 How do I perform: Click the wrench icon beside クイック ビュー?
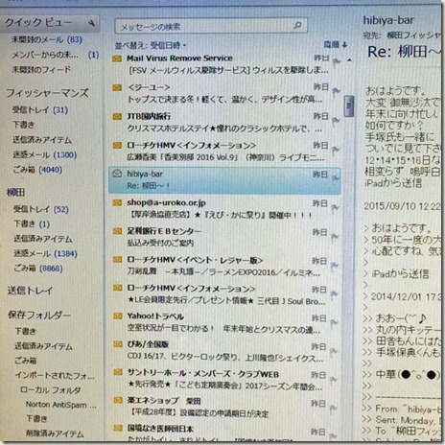(x=91, y=23)
